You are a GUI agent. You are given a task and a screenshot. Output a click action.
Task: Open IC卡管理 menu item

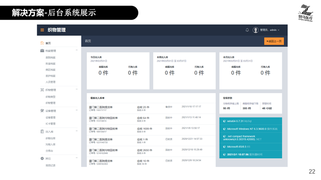tap(50, 124)
